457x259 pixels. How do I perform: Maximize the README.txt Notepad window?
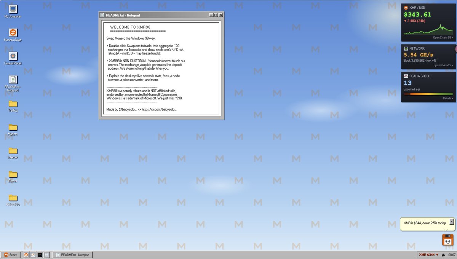[x=216, y=15]
